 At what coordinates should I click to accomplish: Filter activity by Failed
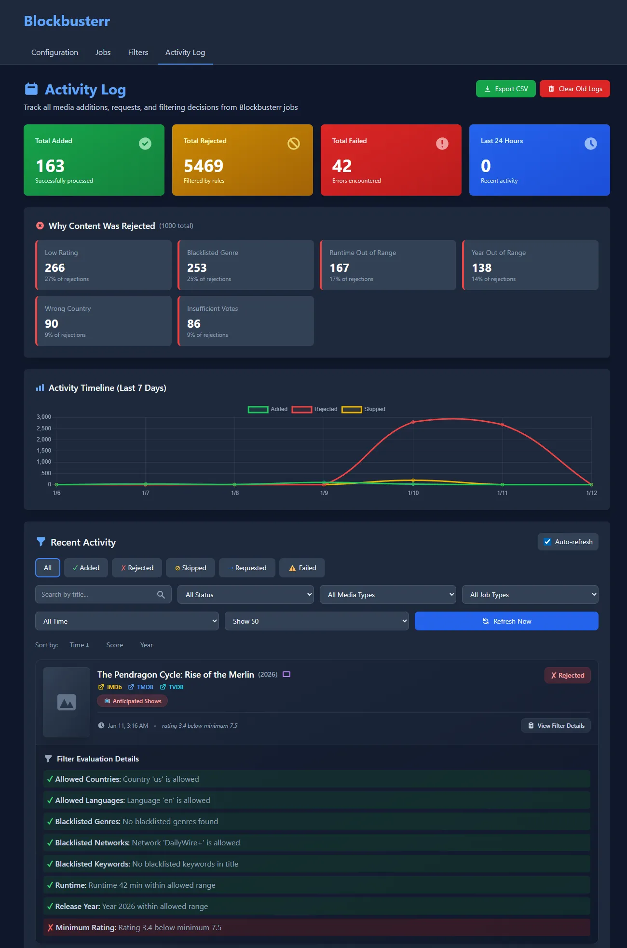coord(302,568)
